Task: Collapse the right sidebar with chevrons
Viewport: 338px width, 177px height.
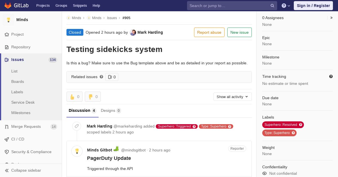Action: coord(332,18)
